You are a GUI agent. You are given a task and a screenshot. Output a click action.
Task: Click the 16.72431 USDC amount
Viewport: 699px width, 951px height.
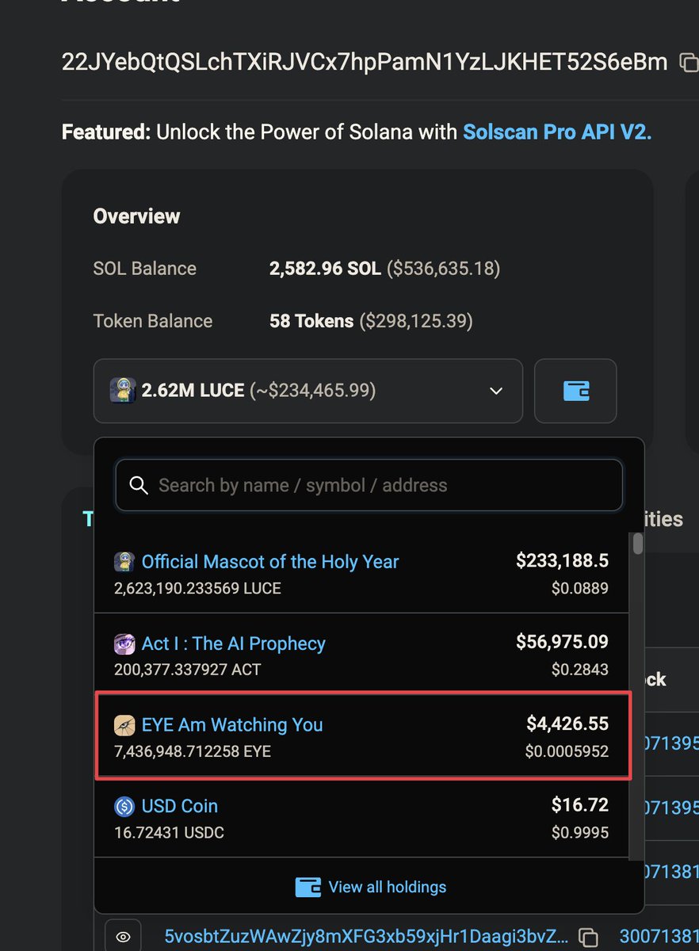point(169,832)
